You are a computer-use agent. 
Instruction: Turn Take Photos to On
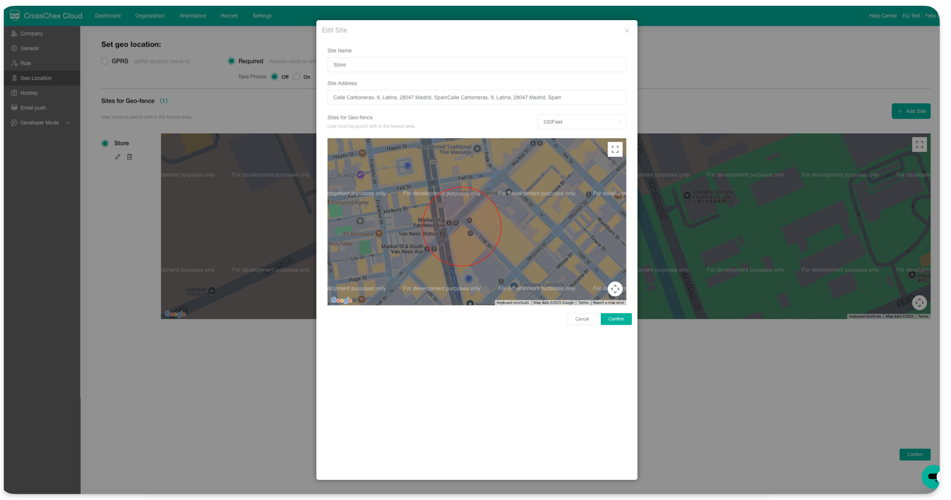(x=297, y=77)
